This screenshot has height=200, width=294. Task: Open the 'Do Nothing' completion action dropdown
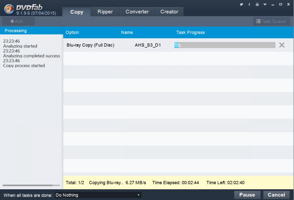98,195
